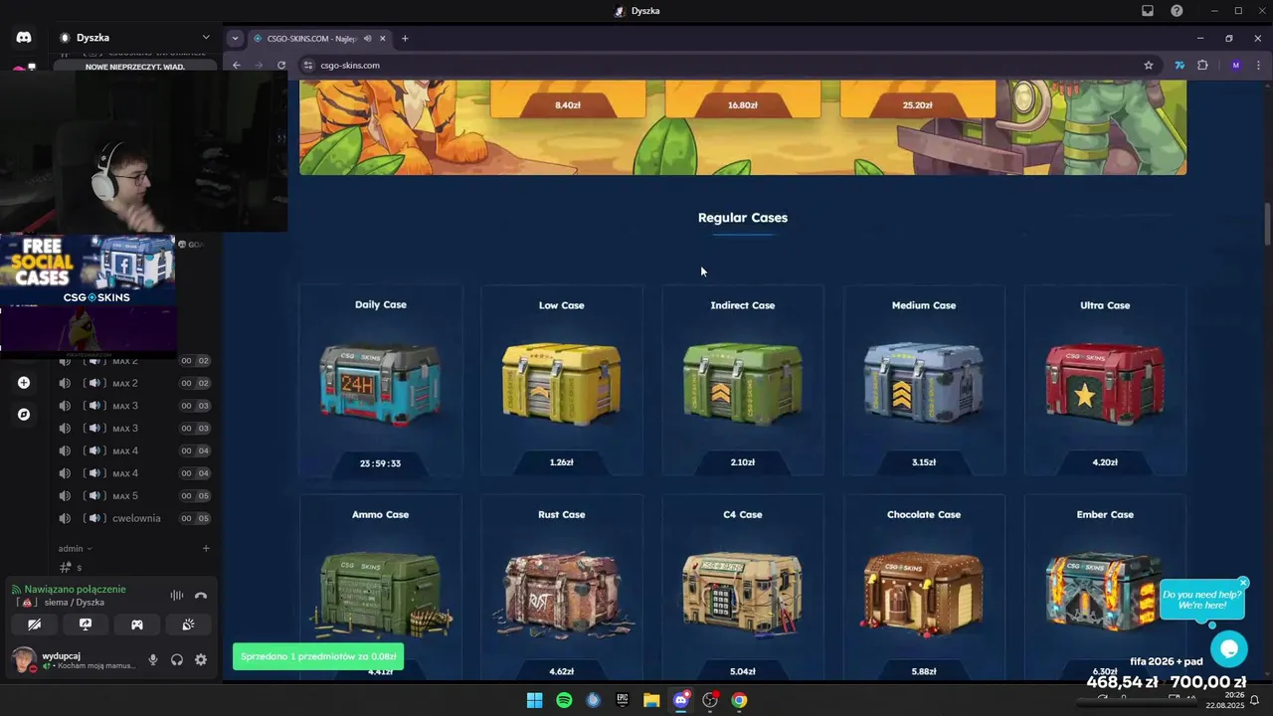Screen dimensions: 1273x716
Task: Open the Chocolate Case chest image
Action: [x=924, y=594]
